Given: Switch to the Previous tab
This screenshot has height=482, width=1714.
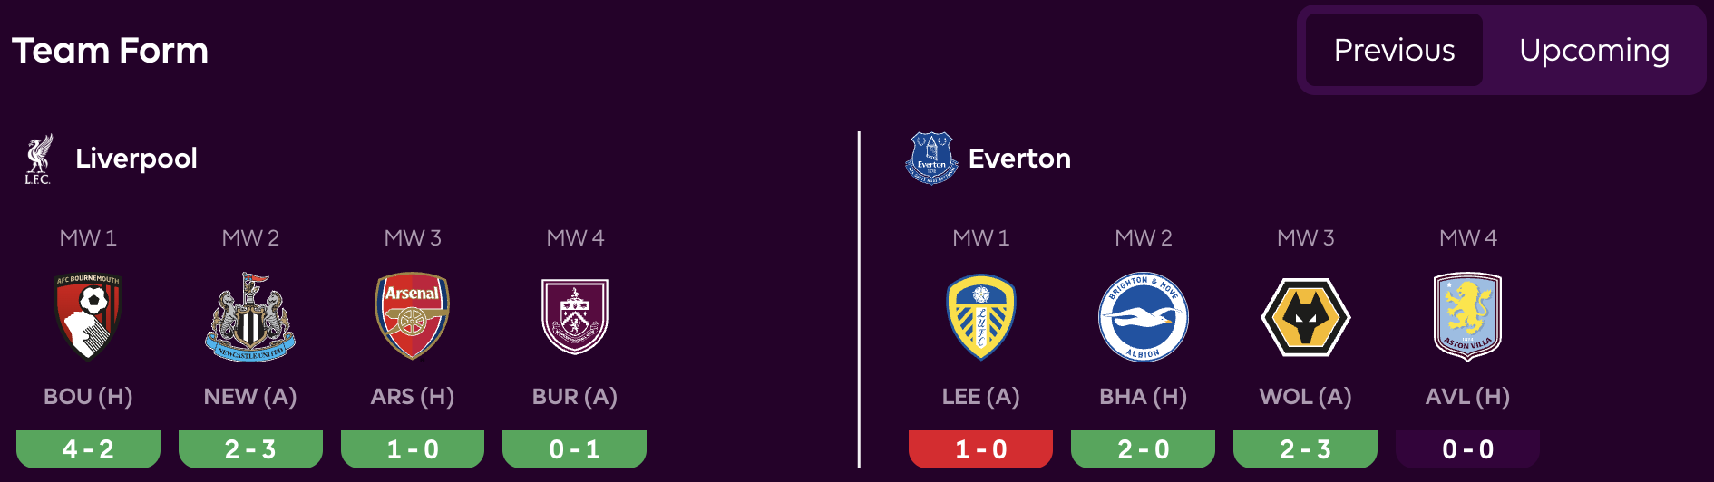Looking at the screenshot, I should tap(1394, 50).
